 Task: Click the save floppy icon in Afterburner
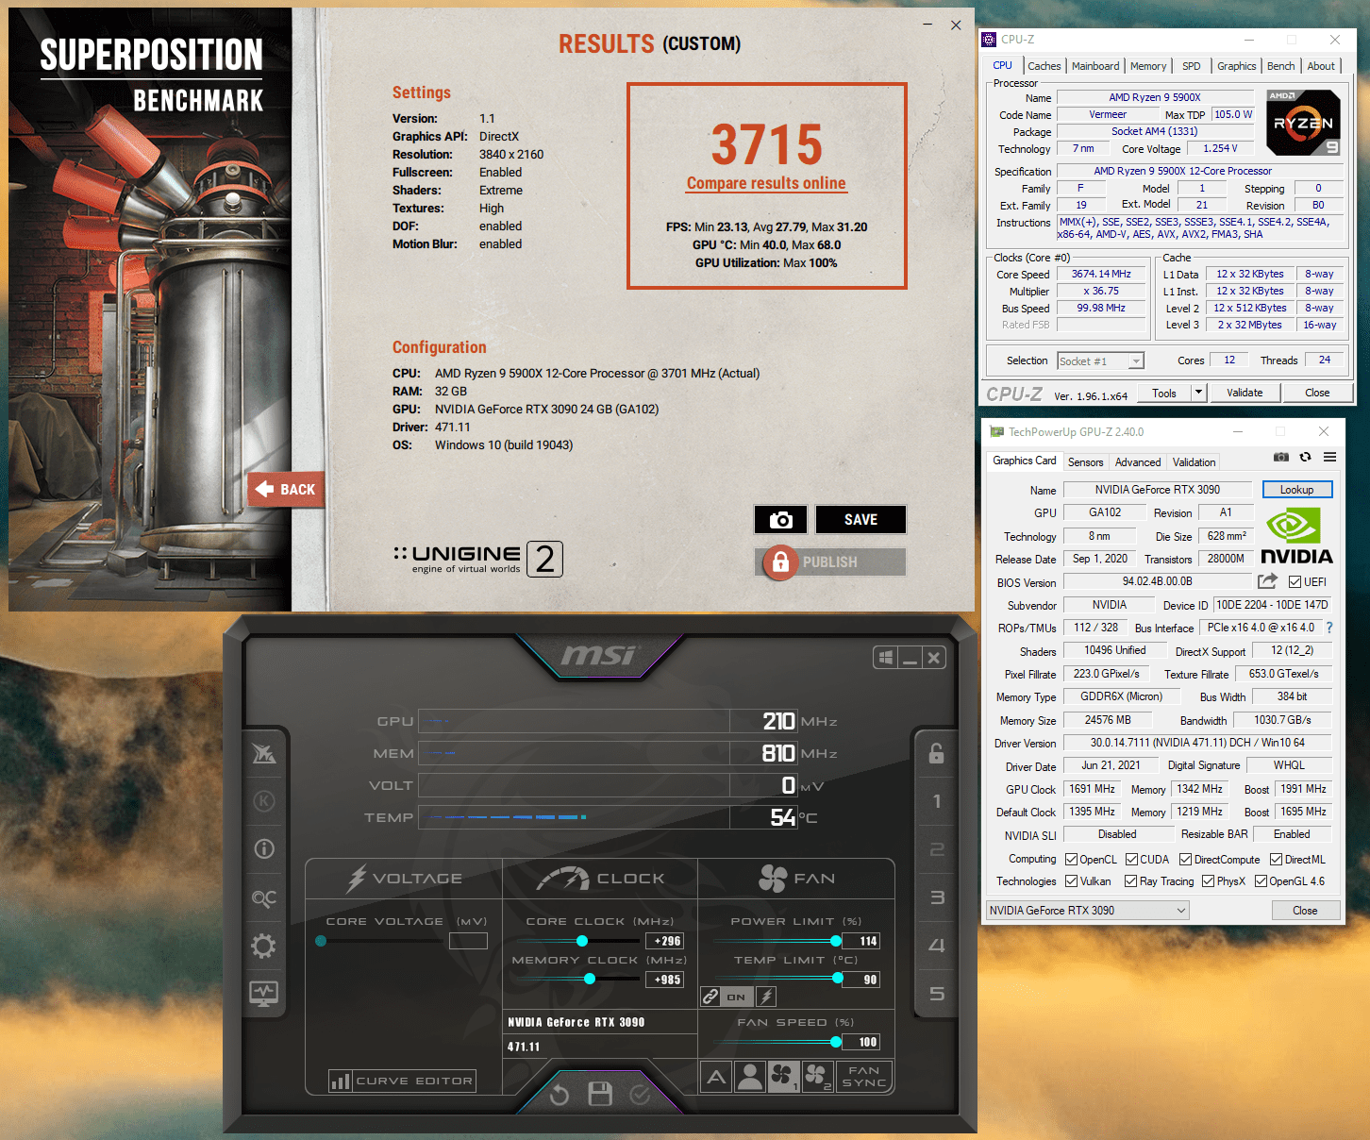(600, 1094)
